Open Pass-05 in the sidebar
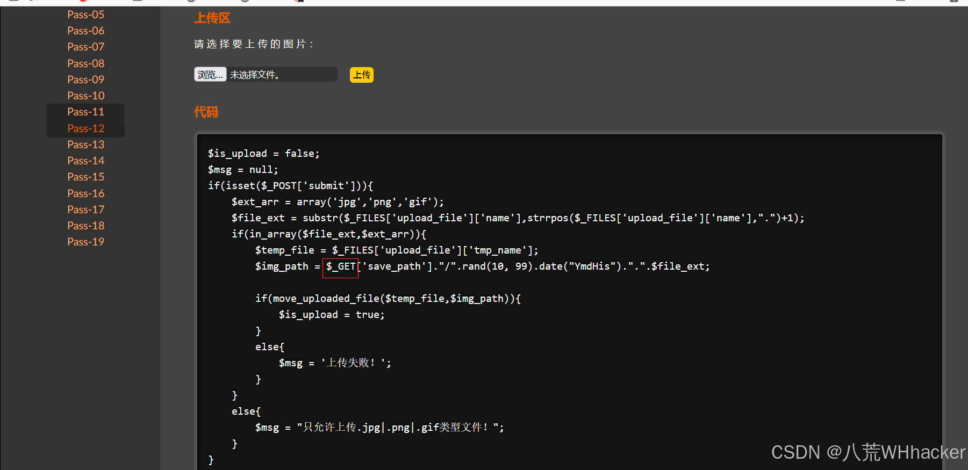This screenshot has height=470, width=968. tap(85, 15)
